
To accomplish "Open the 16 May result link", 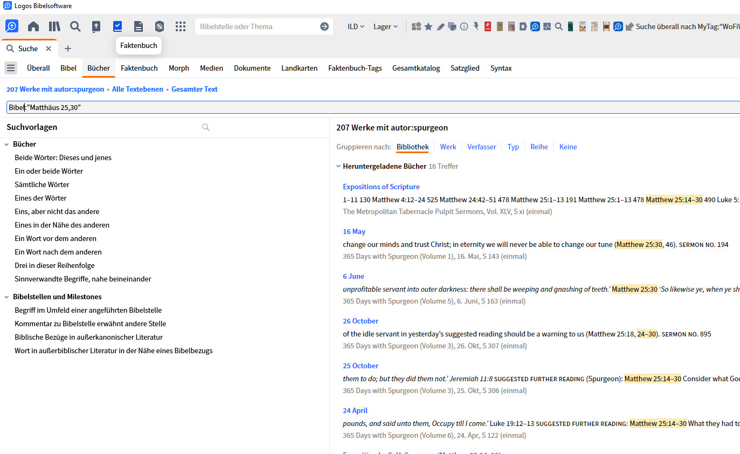I will click(354, 231).
